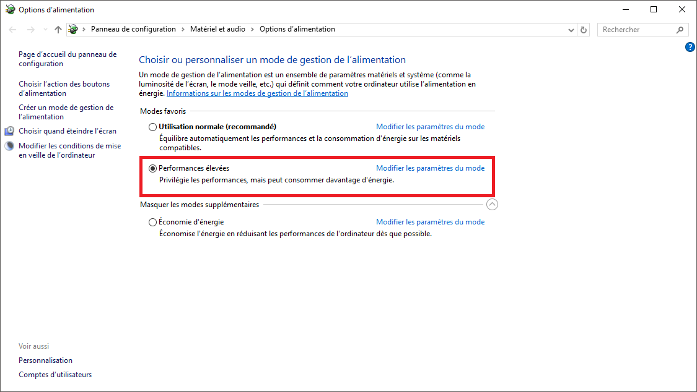The height and width of the screenshot is (392, 697).
Task: Click the moon icon for sleep settings
Action: pos(9,147)
